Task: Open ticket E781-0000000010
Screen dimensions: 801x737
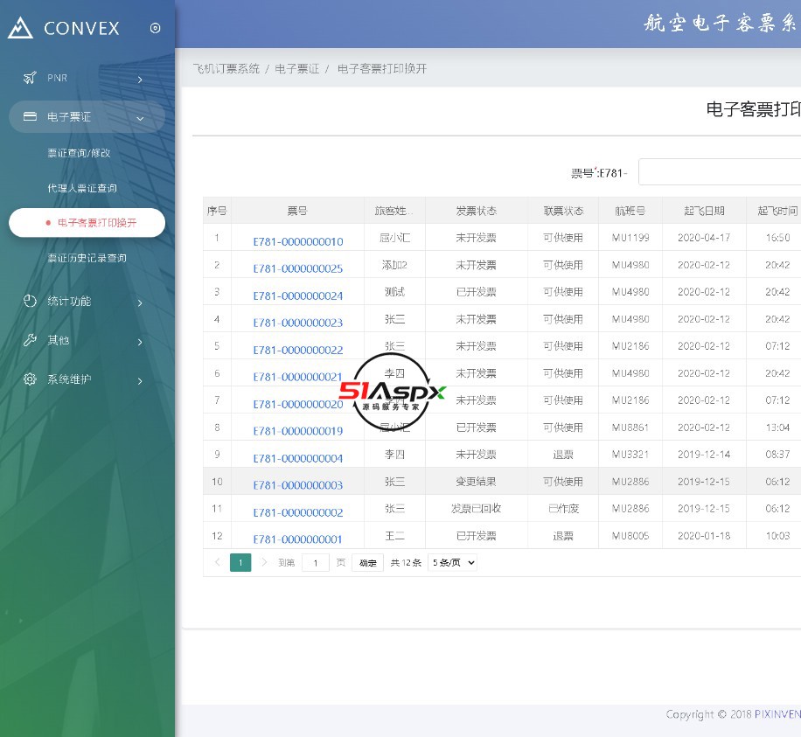Action: [298, 241]
